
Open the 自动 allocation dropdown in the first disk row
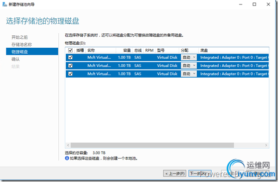[x=189, y=57]
